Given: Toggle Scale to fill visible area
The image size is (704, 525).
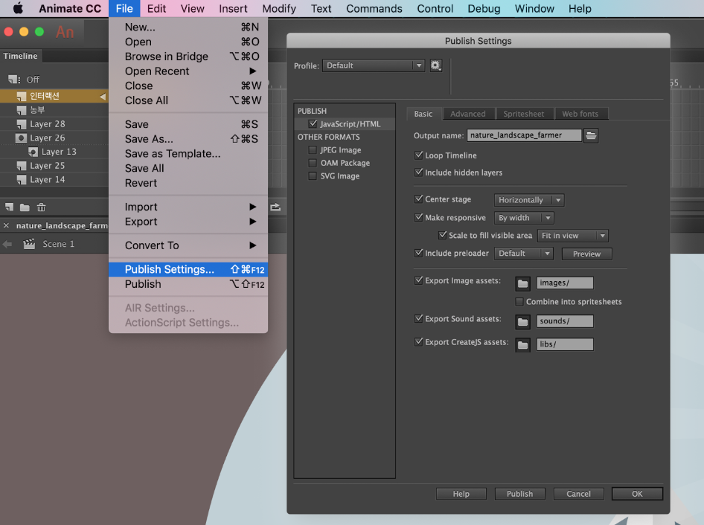Looking at the screenshot, I should tap(442, 235).
